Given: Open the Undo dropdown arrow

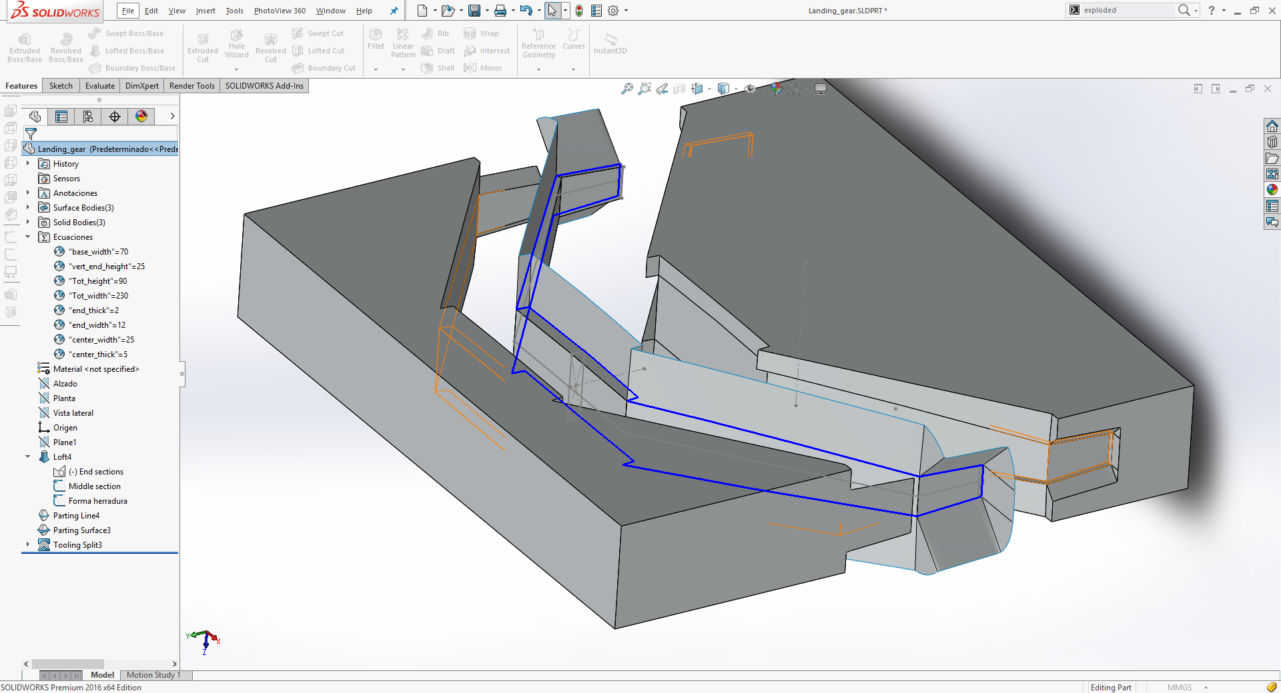Looking at the screenshot, I should click(539, 11).
